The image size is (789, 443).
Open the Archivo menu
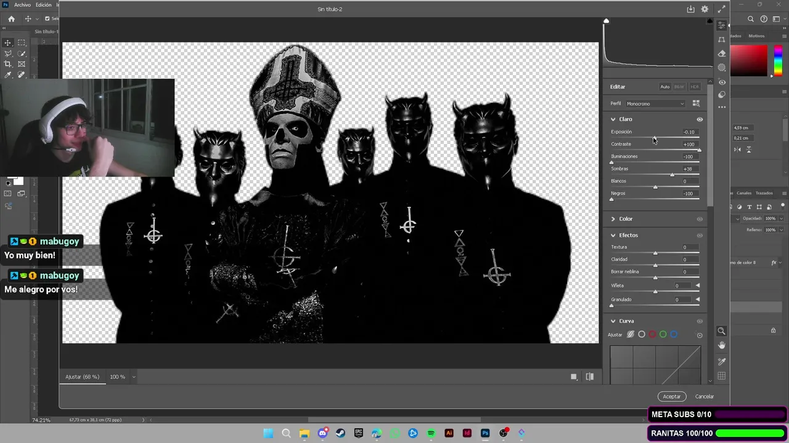click(22, 5)
